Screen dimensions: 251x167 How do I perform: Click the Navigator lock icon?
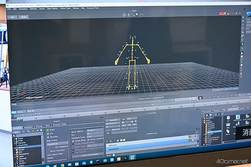(33, 131)
